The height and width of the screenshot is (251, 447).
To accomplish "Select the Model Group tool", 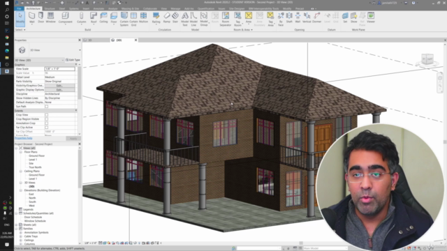I will tap(204, 19).
